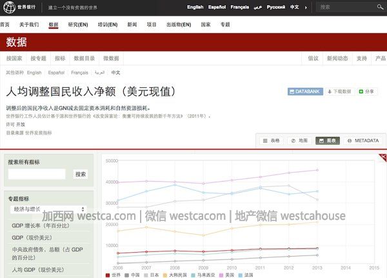
Task: Open 出版物(EN) navigation item
Action: click(x=179, y=25)
